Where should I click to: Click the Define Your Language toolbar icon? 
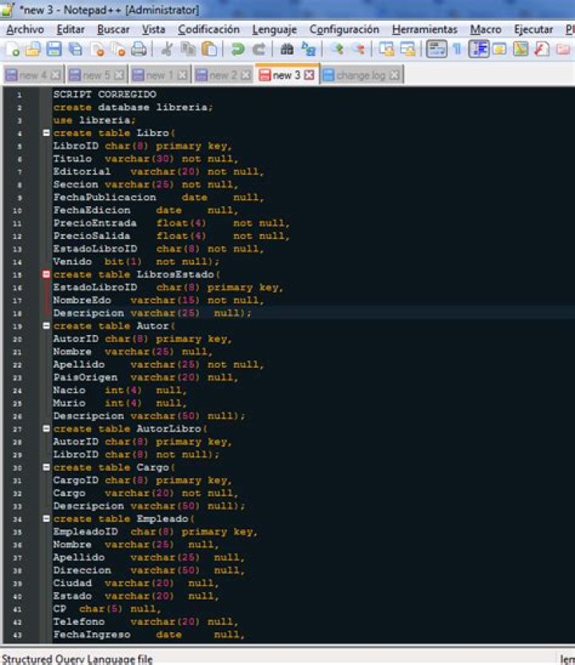[500, 50]
